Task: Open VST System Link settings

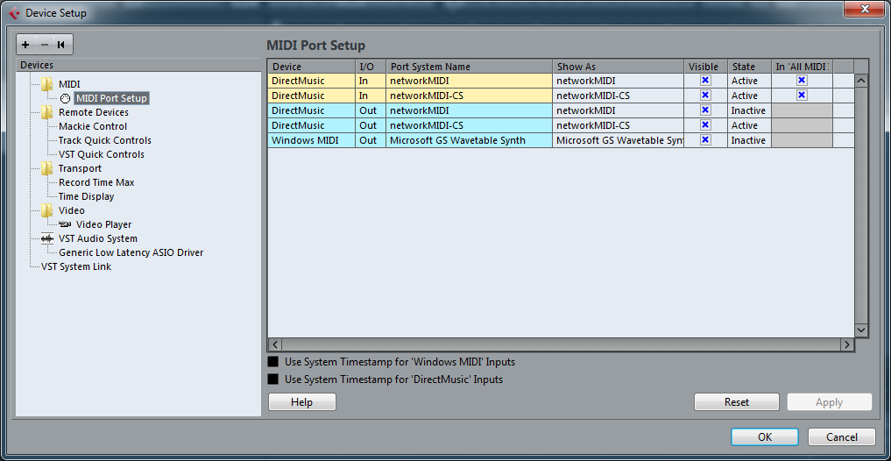Action: pos(76,266)
